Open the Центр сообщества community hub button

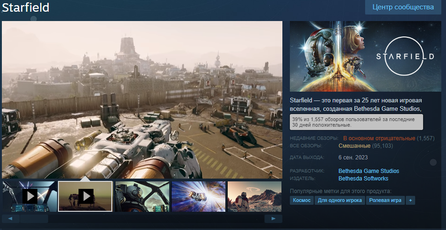coord(403,7)
